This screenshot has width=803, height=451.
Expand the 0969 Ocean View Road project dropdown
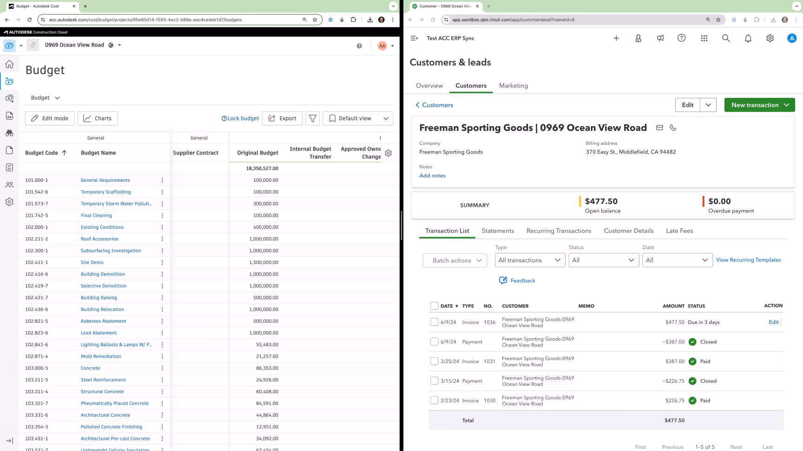pyautogui.click(x=119, y=45)
